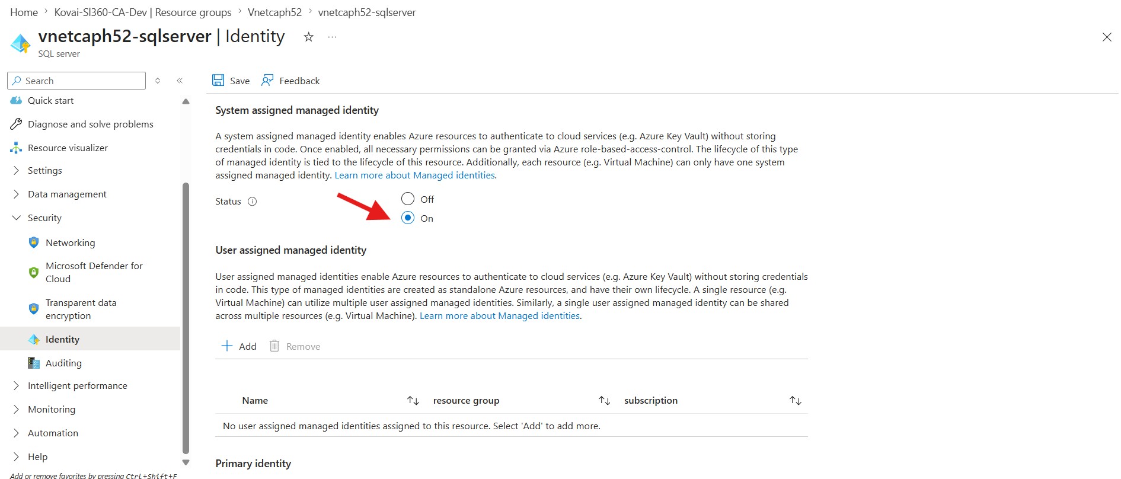Click the Networking shield icon
Viewport: 1121px width, 479px height.
coord(34,242)
